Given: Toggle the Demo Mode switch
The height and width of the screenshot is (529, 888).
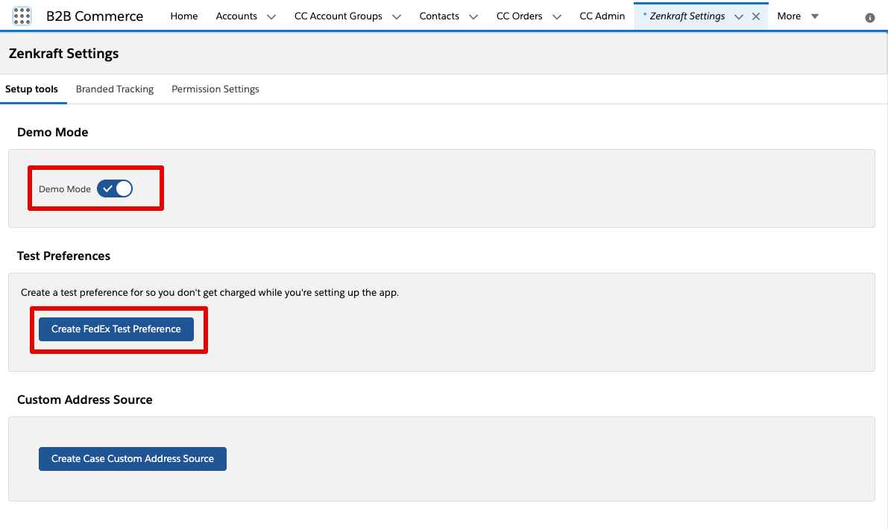Looking at the screenshot, I should (114, 189).
